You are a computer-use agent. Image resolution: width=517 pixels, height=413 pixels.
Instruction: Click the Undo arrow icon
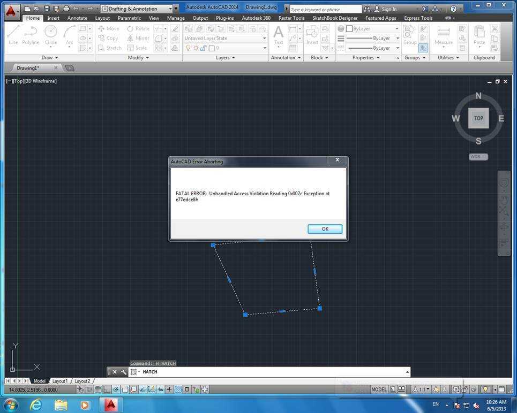coord(76,9)
